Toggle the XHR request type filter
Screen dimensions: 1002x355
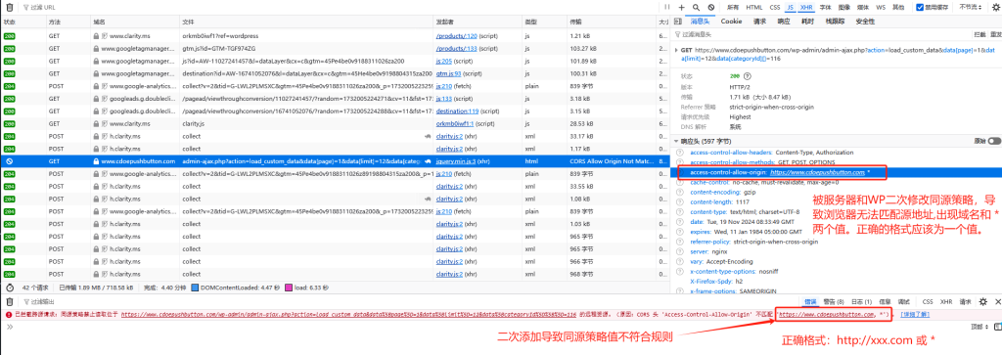(806, 7)
